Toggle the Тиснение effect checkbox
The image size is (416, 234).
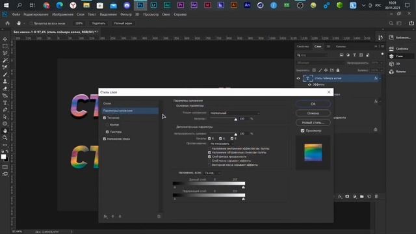[105, 118]
